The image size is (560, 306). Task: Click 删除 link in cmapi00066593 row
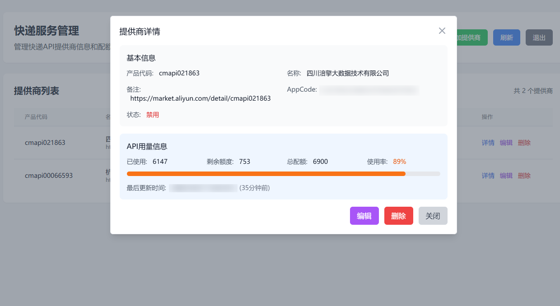(x=524, y=176)
